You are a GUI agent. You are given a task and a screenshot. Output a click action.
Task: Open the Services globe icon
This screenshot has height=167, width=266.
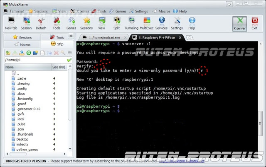pyautogui.click(x=161, y=24)
